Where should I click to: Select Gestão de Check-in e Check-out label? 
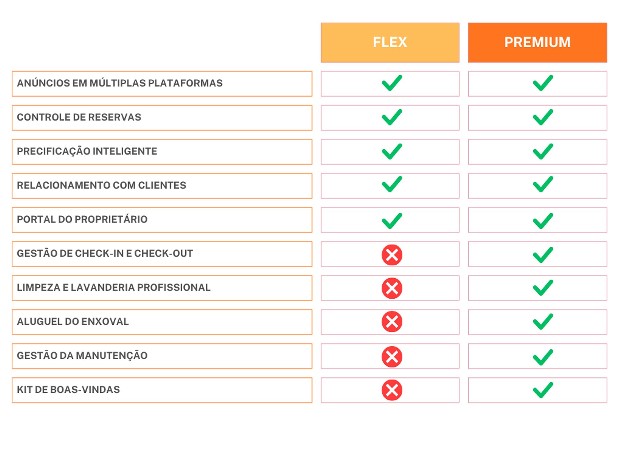pyautogui.click(x=105, y=254)
